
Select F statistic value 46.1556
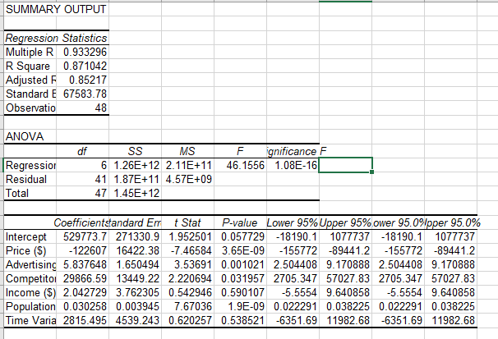(241, 165)
